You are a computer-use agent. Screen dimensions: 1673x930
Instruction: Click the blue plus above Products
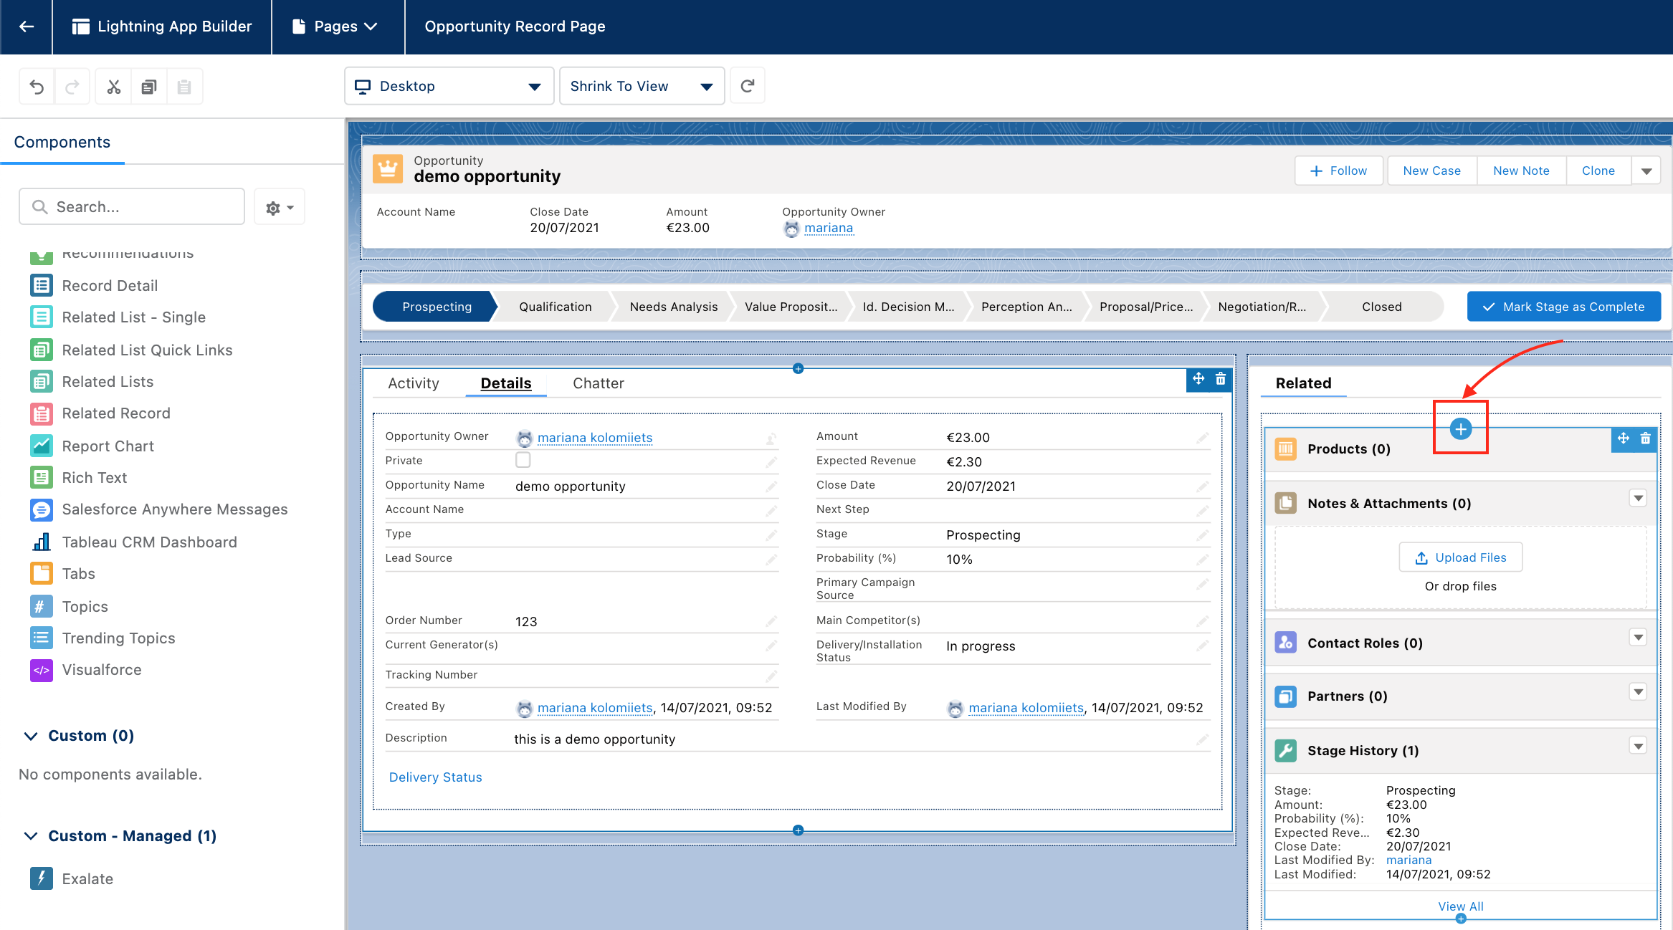[x=1460, y=428]
